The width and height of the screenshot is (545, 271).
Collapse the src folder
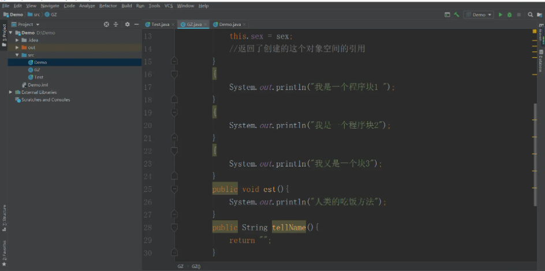click(17, 55)
